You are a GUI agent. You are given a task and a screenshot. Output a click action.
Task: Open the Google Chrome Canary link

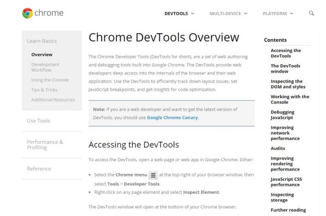172,118
